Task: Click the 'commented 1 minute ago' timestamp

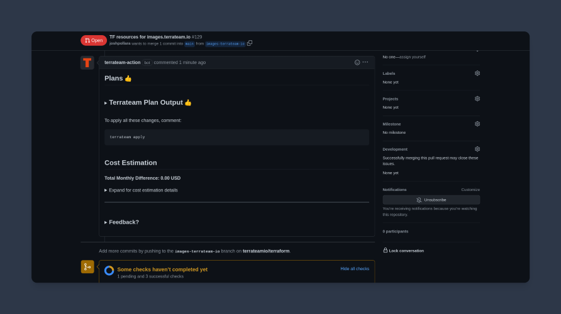Action: [x=180, y=63]
